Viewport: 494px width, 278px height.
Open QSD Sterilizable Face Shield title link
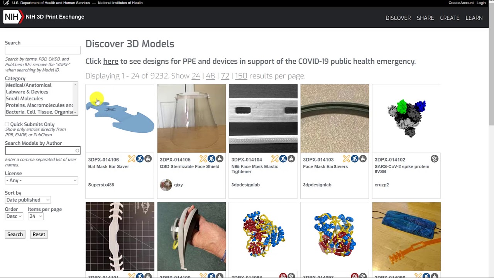[x=189, y=166]
